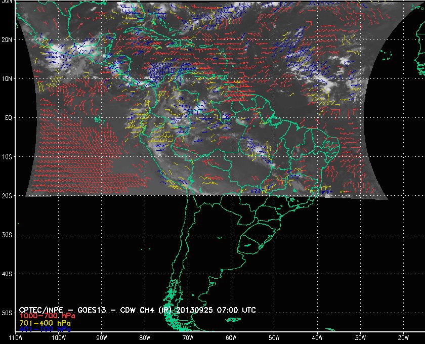
Task: Select the 20N latitude axis label
Action: coord(6,39)
